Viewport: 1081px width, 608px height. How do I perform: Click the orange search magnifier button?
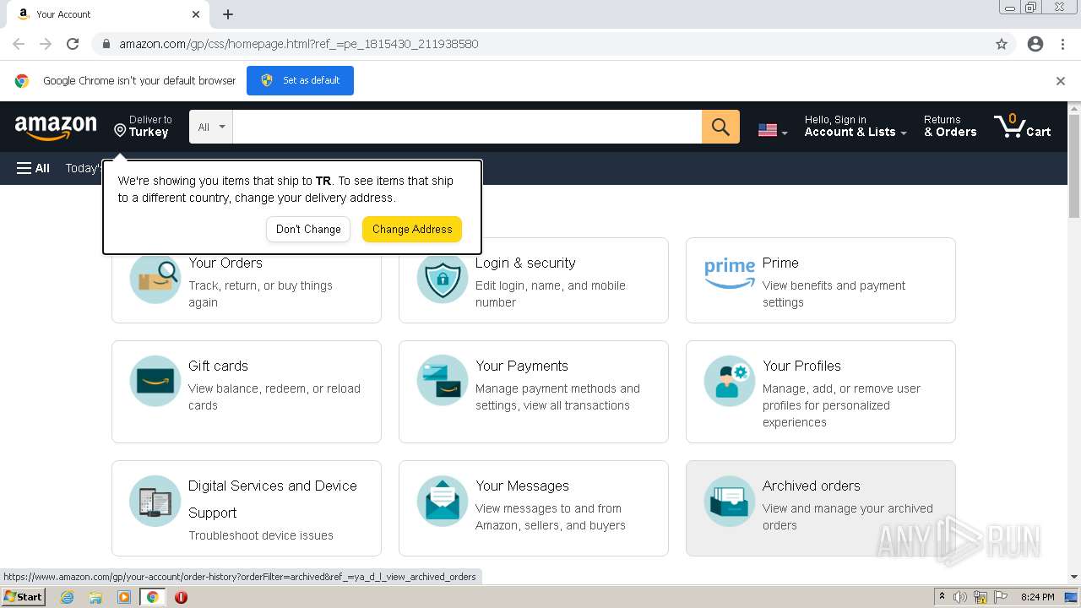click(720, 127)
